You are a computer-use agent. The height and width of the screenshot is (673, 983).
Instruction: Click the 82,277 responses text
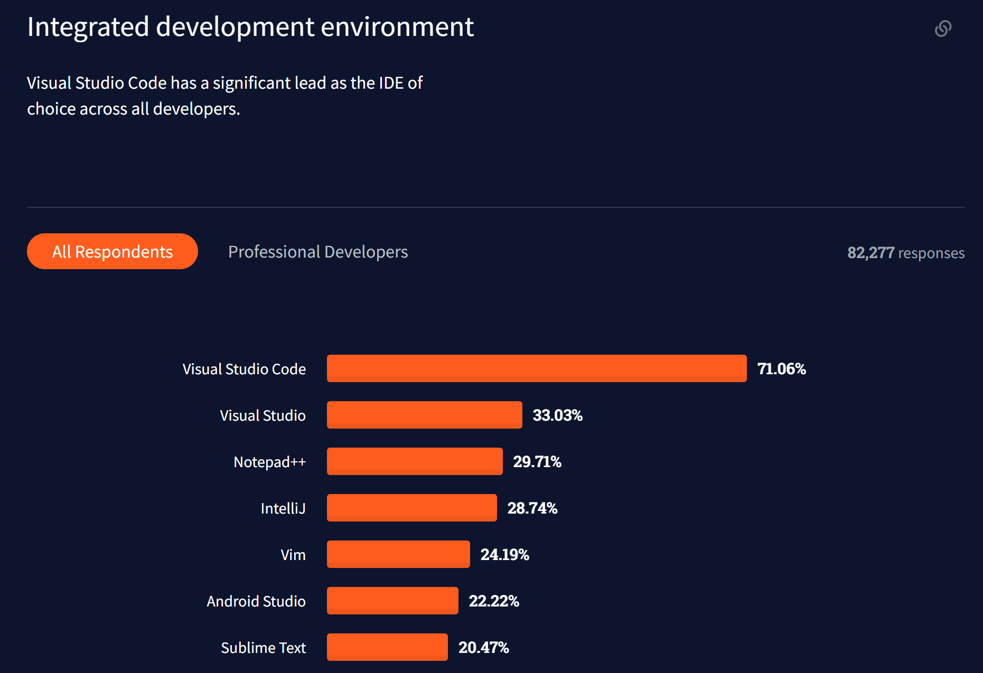907,252
